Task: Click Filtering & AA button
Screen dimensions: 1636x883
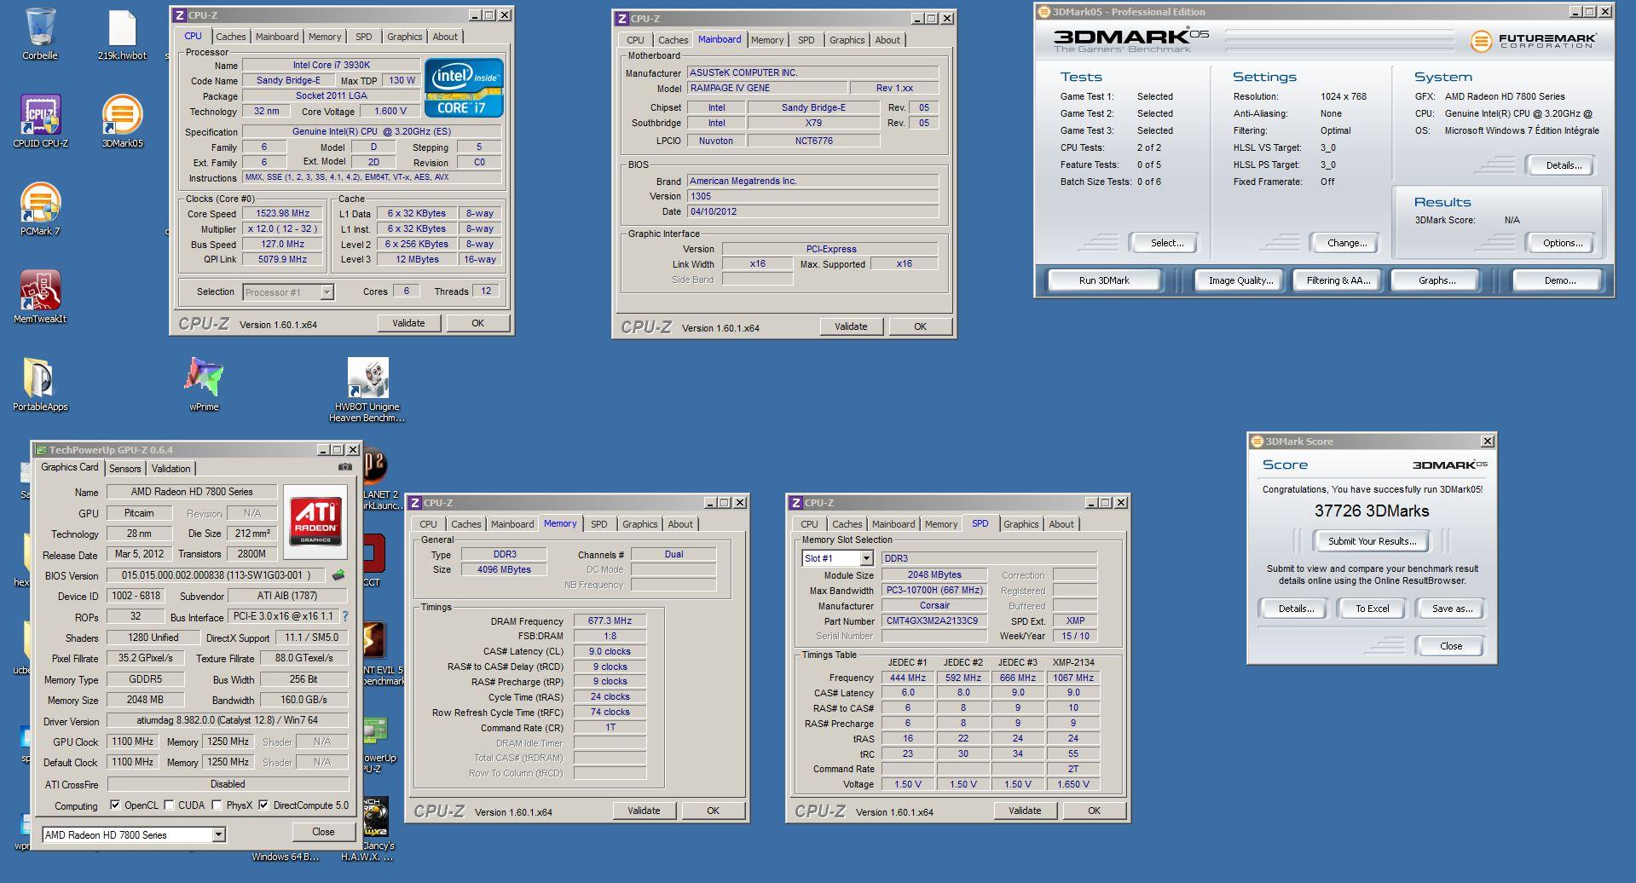Action: pos(1338,280)
